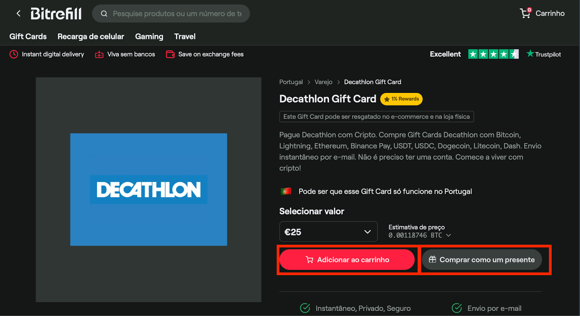Go to Portugal breadcrumb
Screen dimensions: 580x316
pyautogui.click(x=291, y=82)
